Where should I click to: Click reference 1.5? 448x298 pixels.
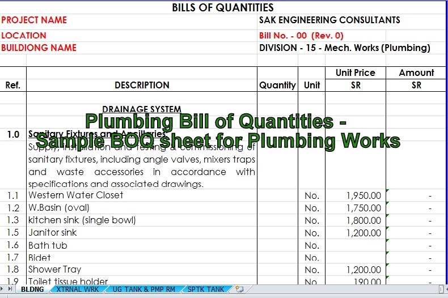point(13,233)
